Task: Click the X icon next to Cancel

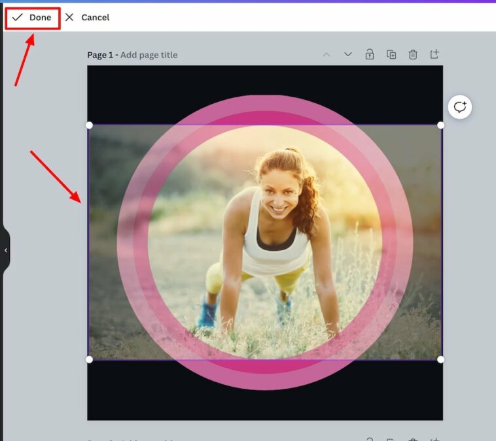Action: tap(69, 18)
